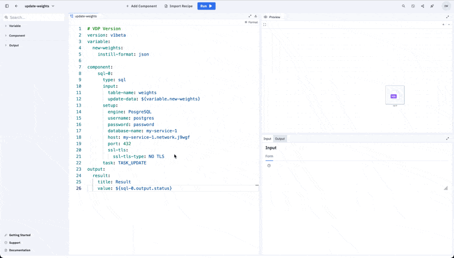The image size is (454, 258).
Task: Expand the Variable section in sidebar
Action: 15,26
